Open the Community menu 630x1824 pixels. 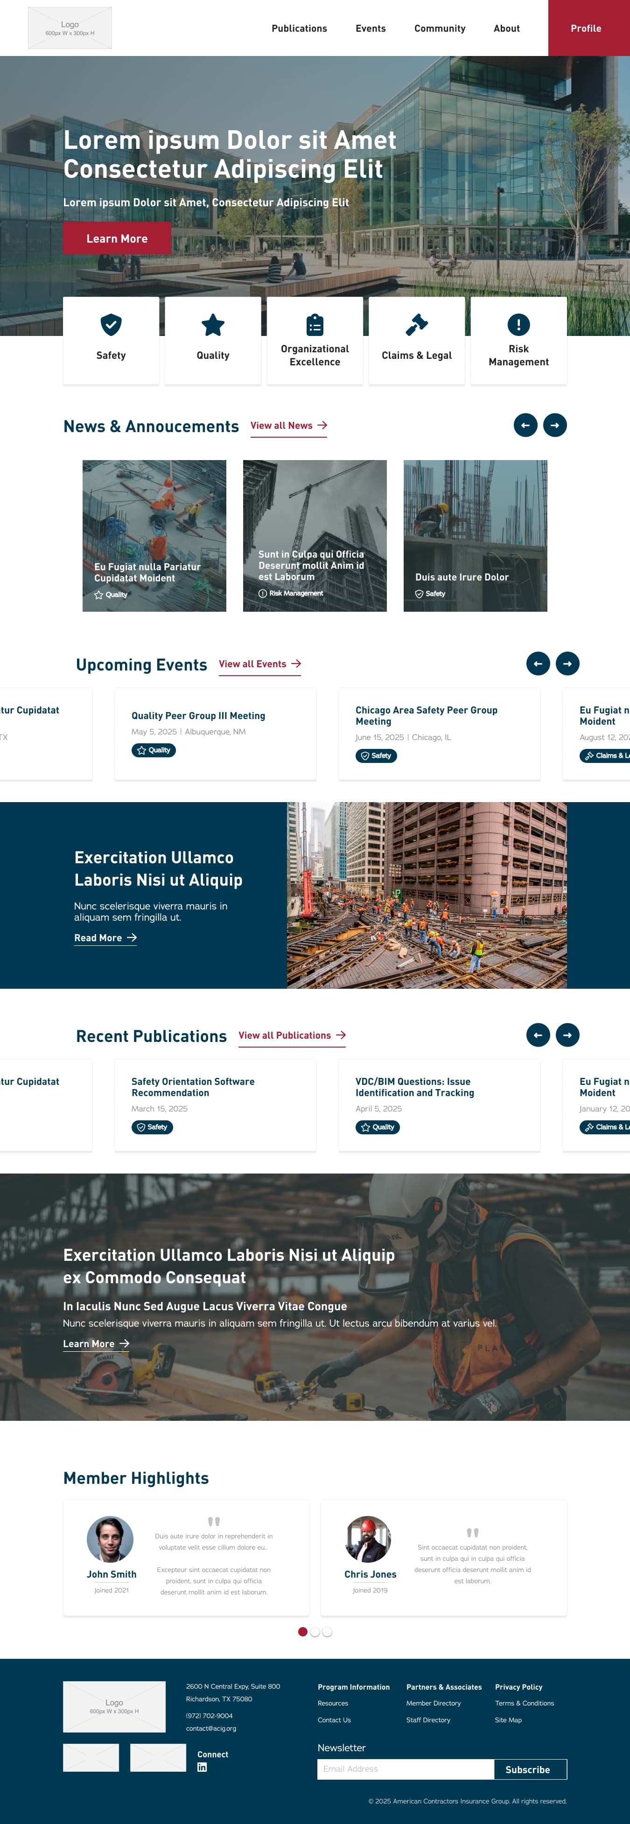pyautogui.click(x=440, y=28)
